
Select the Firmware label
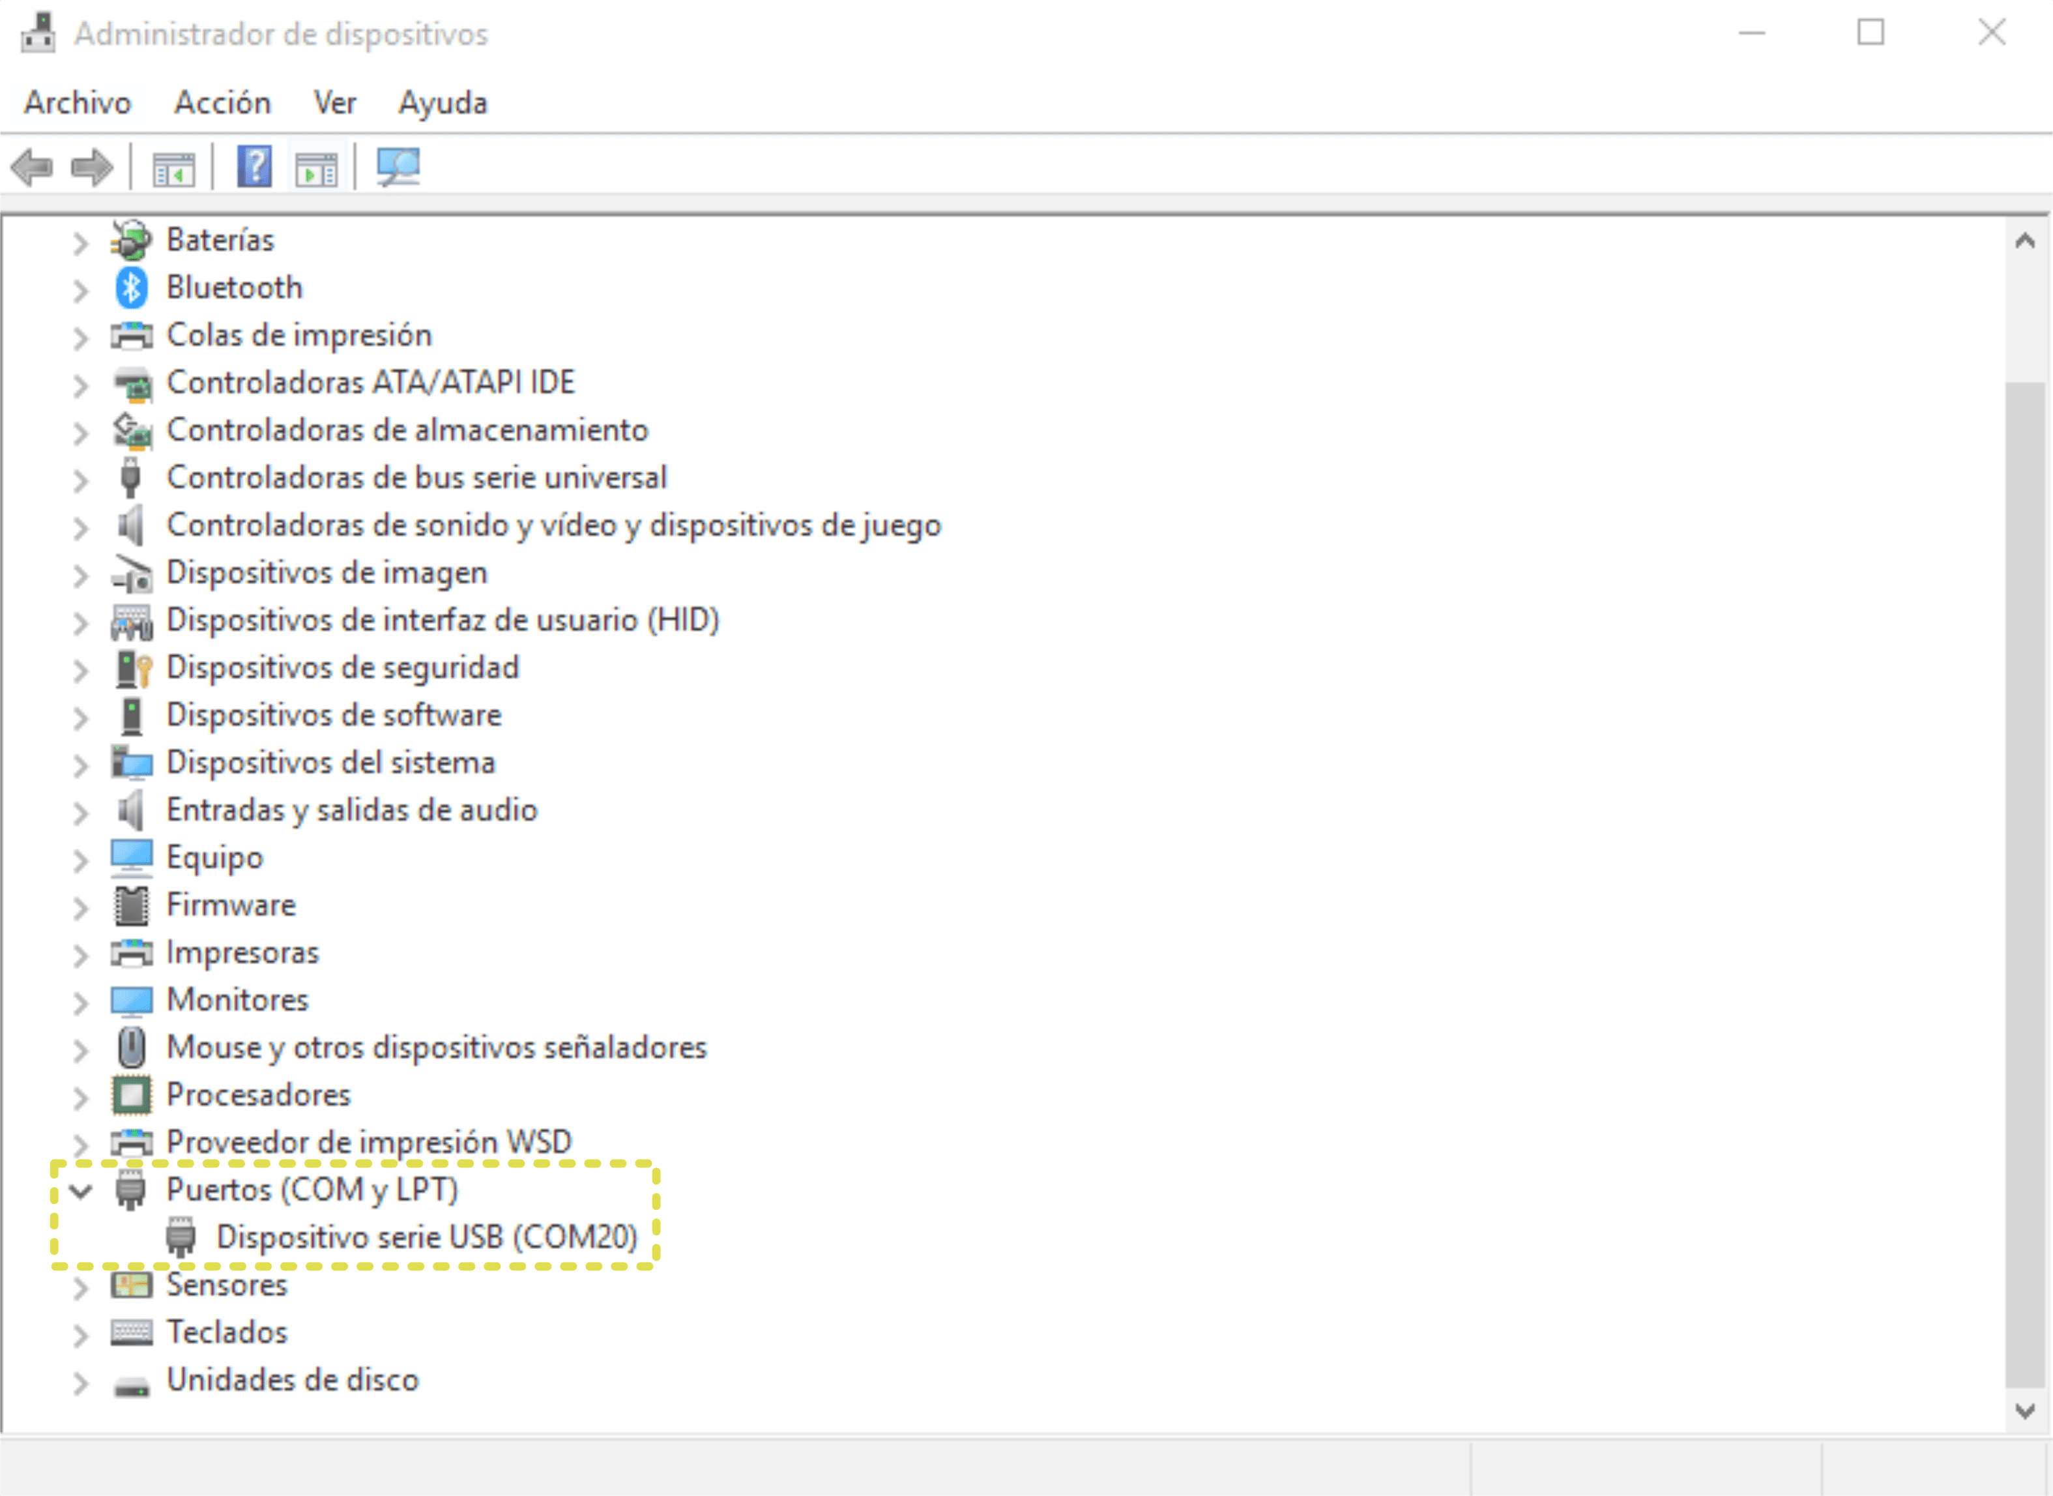point(231,905)
